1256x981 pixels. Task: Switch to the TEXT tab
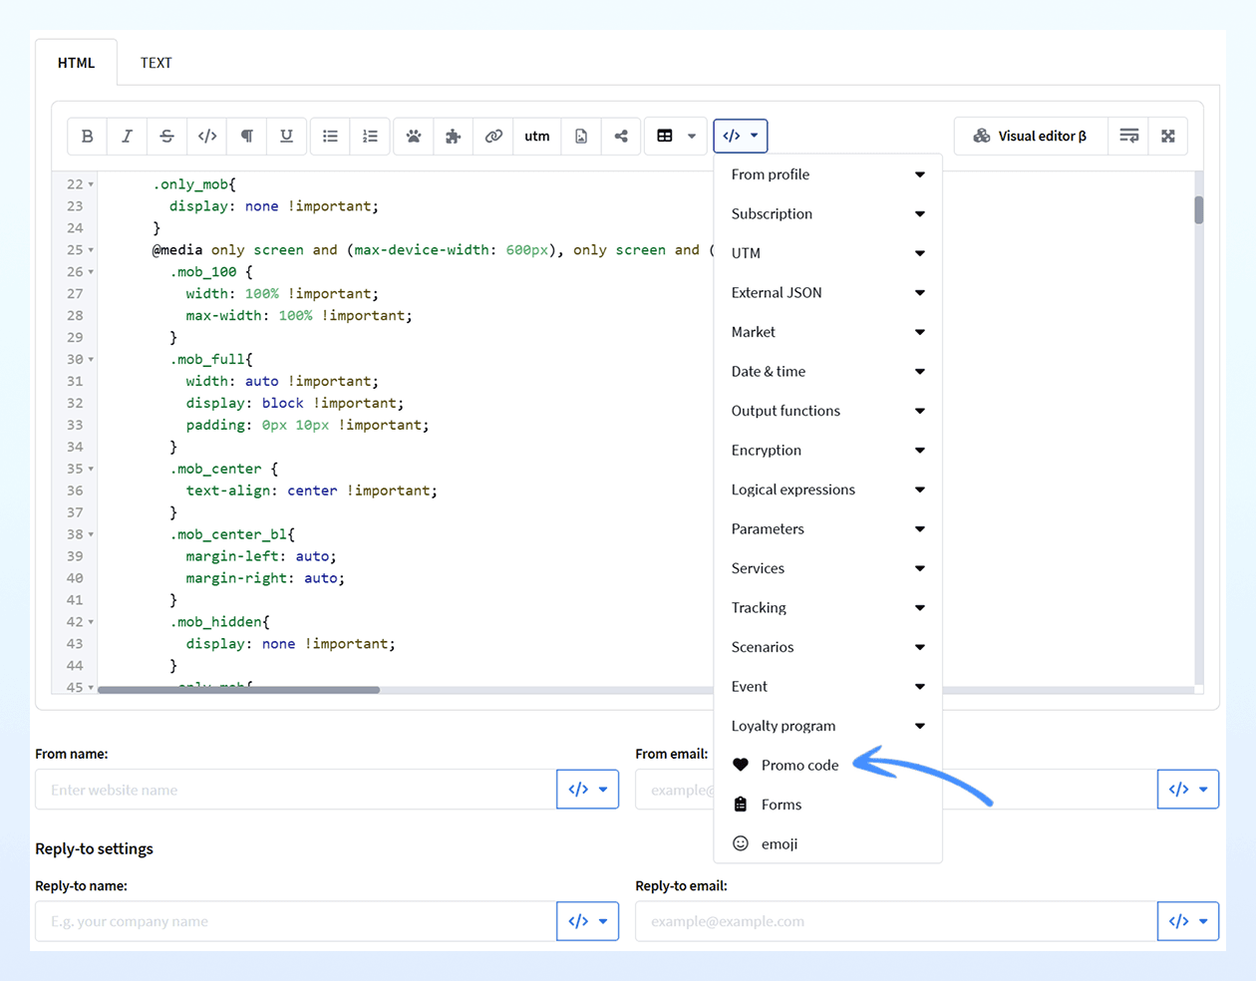tap(157, 63)
